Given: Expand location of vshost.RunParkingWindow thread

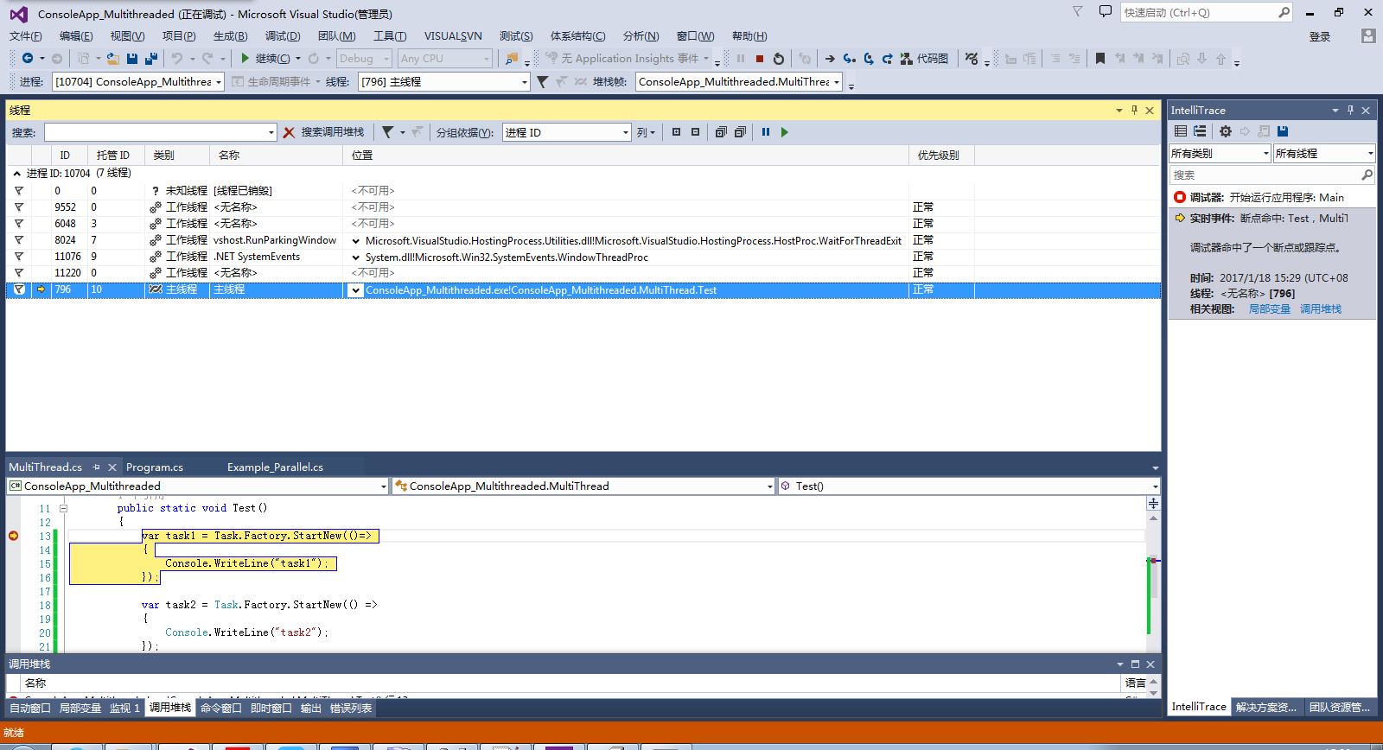Looking at the screenshot, I should [355, 241].
